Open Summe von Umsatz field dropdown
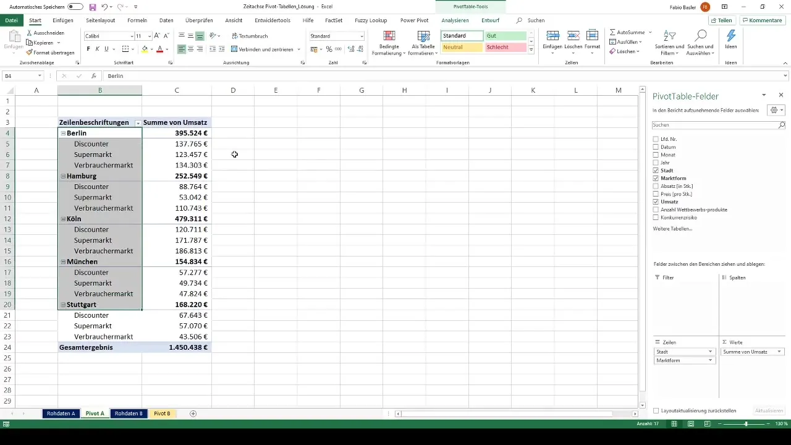The width and height of the screenshot is (791, 445). pyautogui.click(x=779, y=352)
